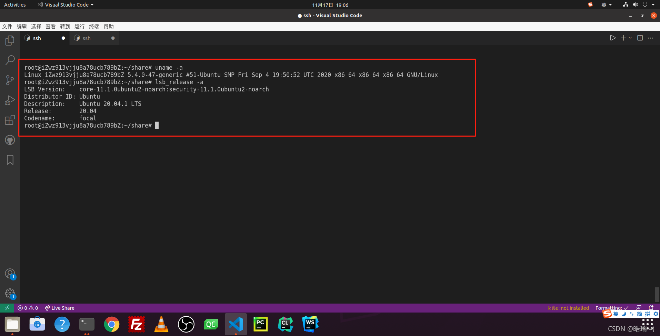The height and width of the screenshot is (336, 660).
Task: Click unsaved dot on second ssh tab
Action: click(113, 38)
